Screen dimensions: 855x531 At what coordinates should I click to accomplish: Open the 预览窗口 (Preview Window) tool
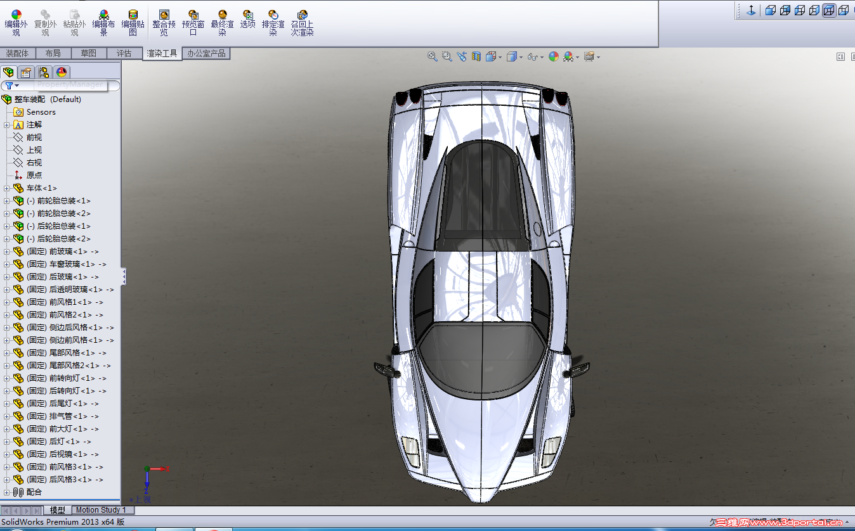pos(193,22)
